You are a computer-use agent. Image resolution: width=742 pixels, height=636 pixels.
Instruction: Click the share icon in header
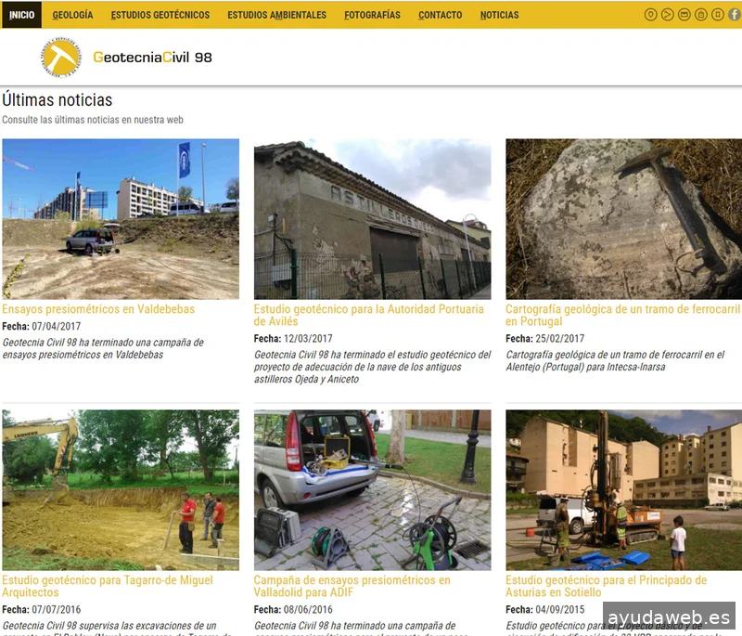click(667, 15)
